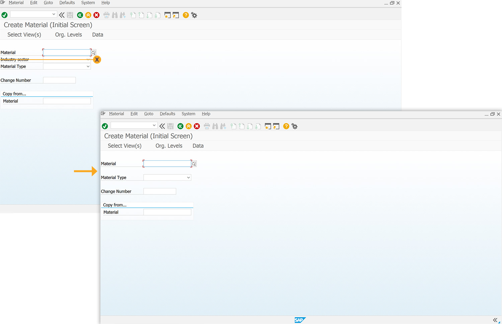
Task: Open System menu in front window
Action: coord(188,114)
